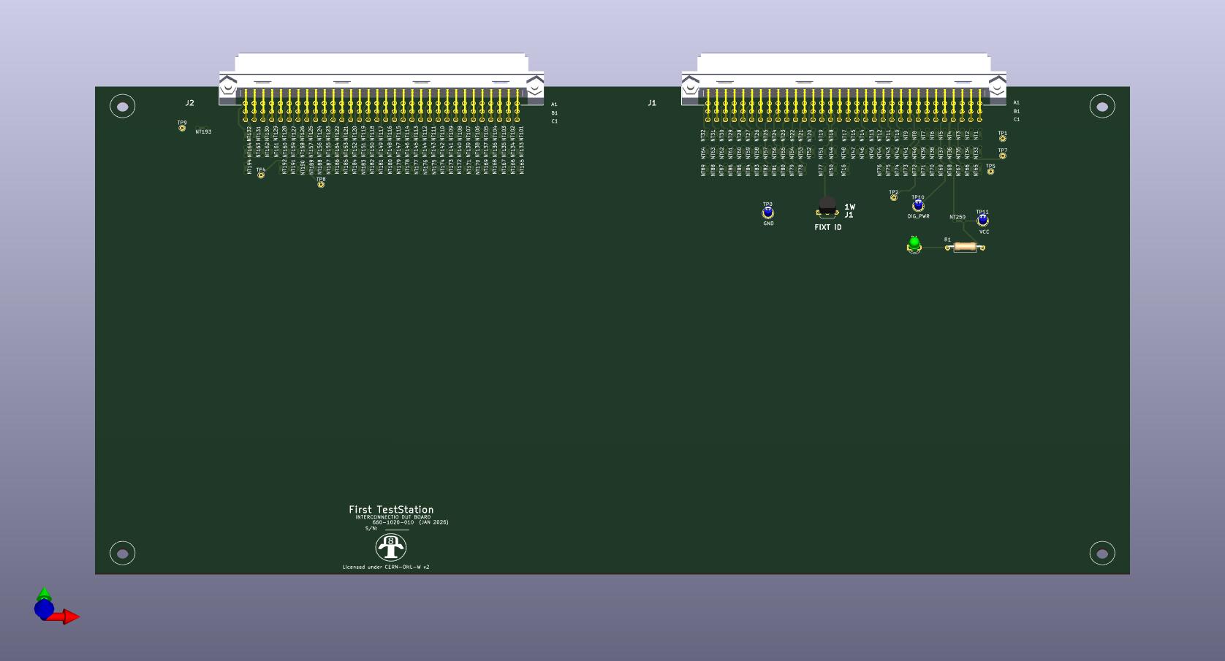Screen dimensions: 1225x661
Task: Click the green Y-axis cone of gizmo
Action: click(x=44, y=593)
